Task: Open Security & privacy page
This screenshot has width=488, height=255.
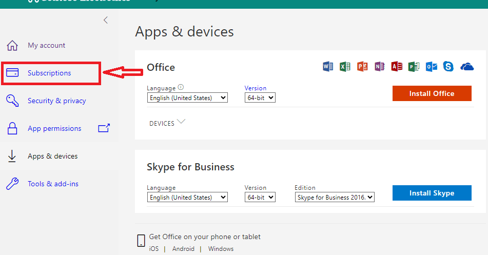Action: (56, 101)
